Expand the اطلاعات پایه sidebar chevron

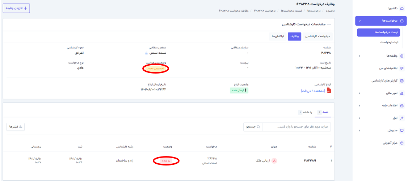(359, 106)
